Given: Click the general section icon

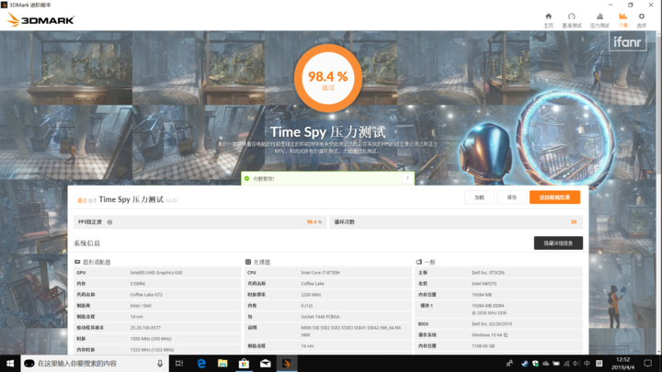Looking at the screenshot, I should [419, 262].
